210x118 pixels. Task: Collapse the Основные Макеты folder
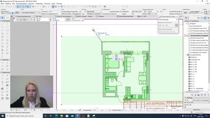click(186, 55)
